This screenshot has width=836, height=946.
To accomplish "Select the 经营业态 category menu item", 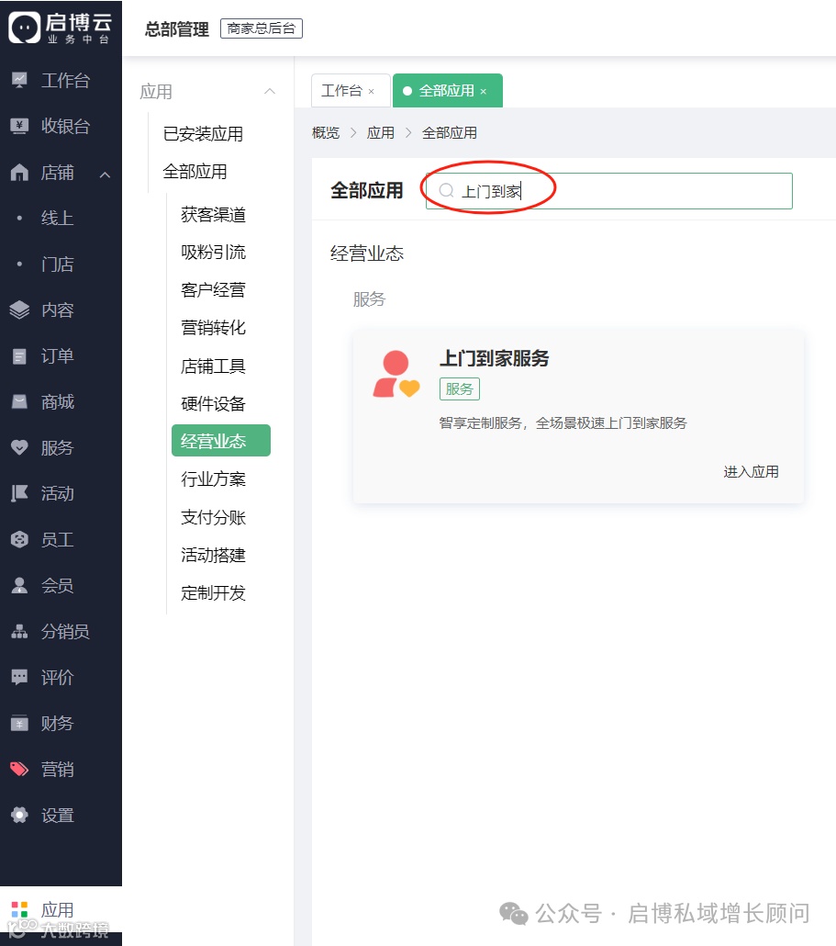I will coord(220,441).
